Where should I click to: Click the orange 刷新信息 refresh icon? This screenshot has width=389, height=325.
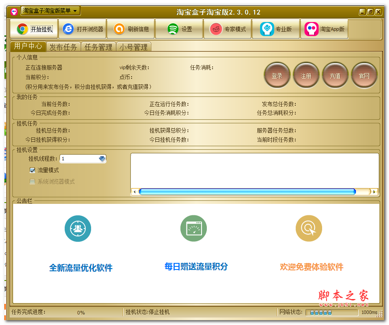tap(119, 29)
